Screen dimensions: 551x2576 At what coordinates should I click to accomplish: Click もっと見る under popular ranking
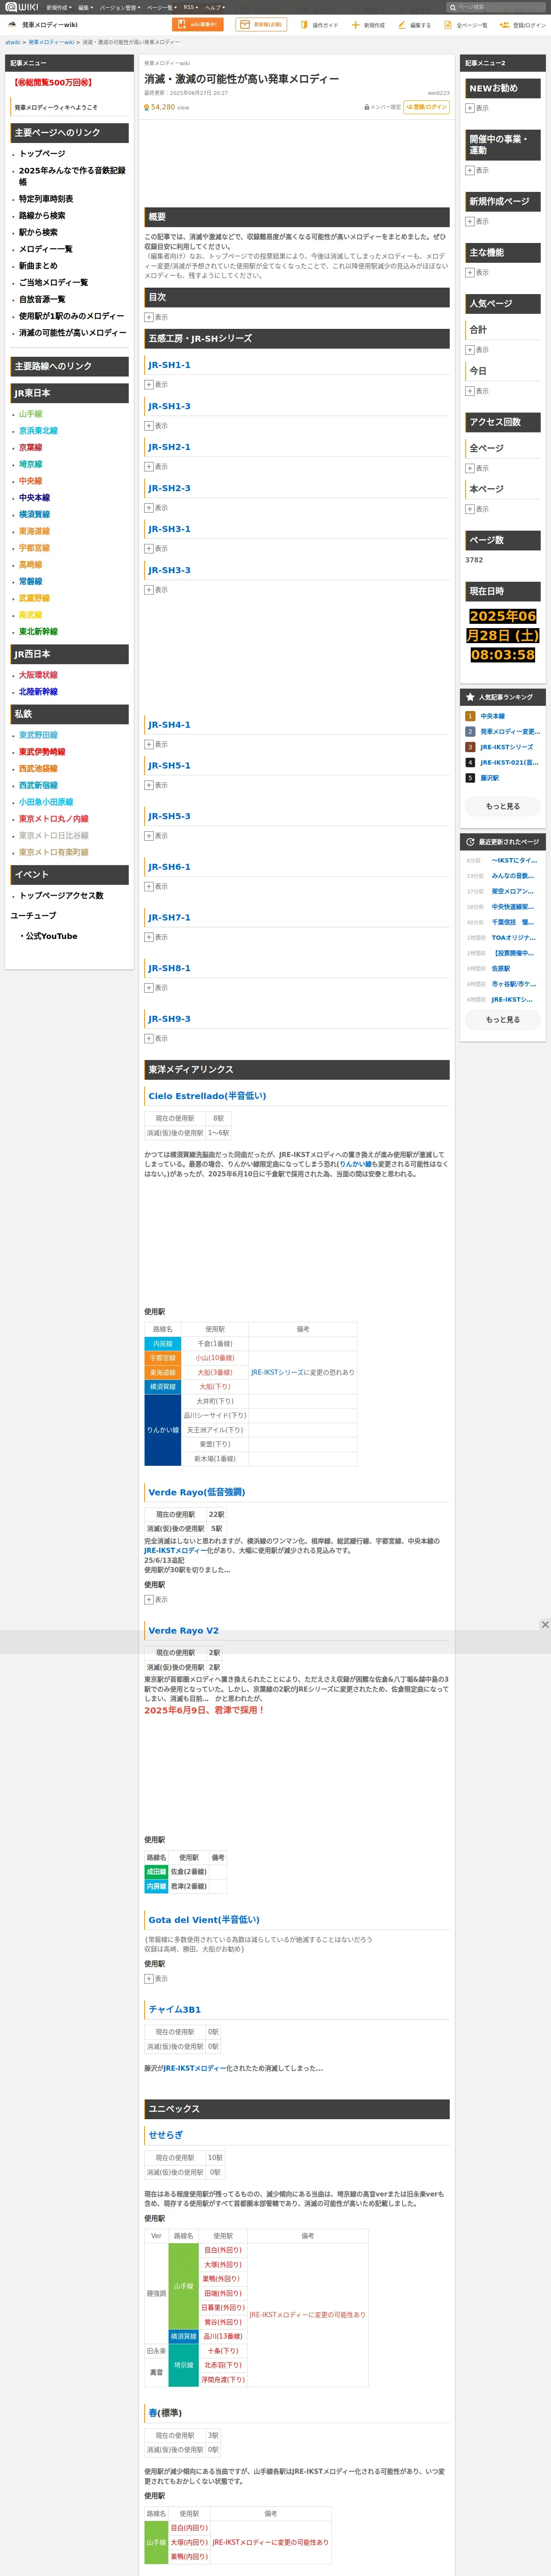click(x=503, y=806)
